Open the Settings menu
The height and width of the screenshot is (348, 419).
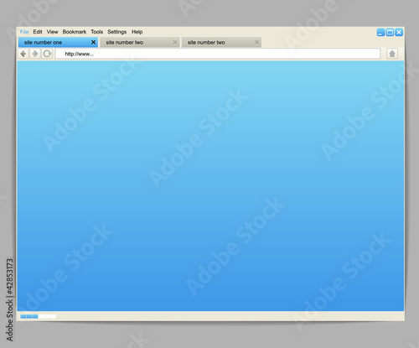point(117,32)
